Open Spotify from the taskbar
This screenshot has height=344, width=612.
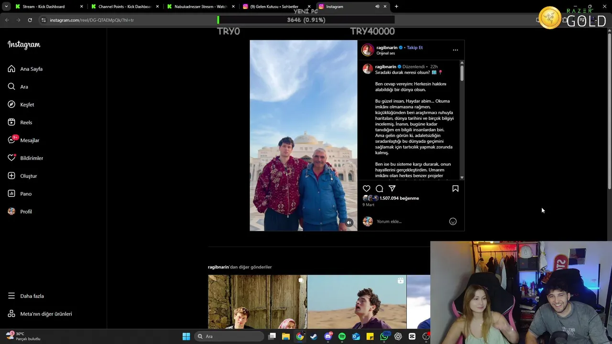[x=342, y=336]
